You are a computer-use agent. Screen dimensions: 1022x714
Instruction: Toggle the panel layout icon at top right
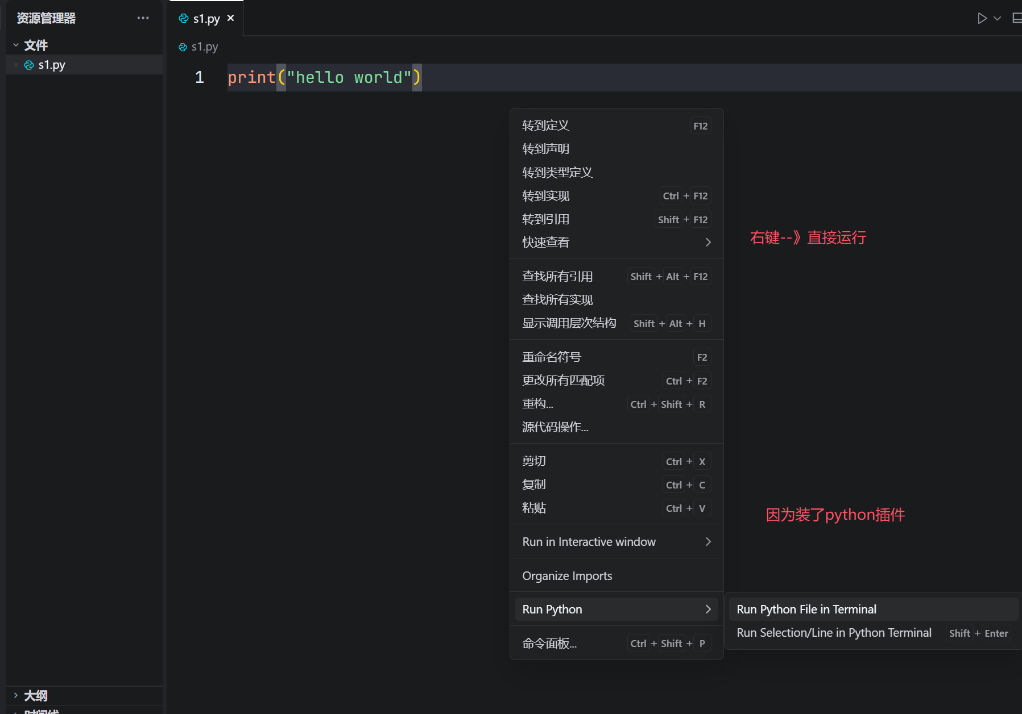[1017, 18]
